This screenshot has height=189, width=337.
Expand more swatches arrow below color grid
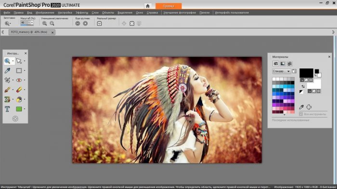(284, 114)
